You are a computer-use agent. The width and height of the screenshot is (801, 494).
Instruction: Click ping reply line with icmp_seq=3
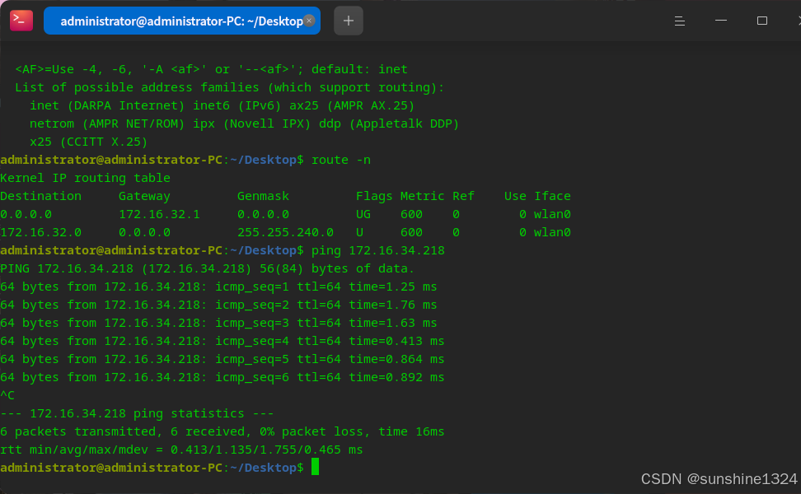[218, 323]
